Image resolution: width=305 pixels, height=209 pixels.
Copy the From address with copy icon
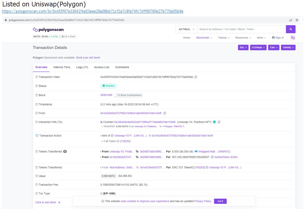click(165, 113)
